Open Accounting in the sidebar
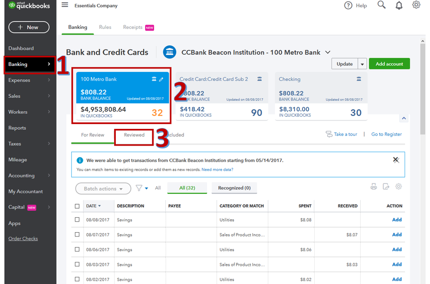Screen dimensions: 430x284 (22, 175)
